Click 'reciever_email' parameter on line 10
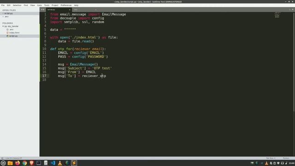The height and width of the screenshot is (166, 295). coord(88,49)
